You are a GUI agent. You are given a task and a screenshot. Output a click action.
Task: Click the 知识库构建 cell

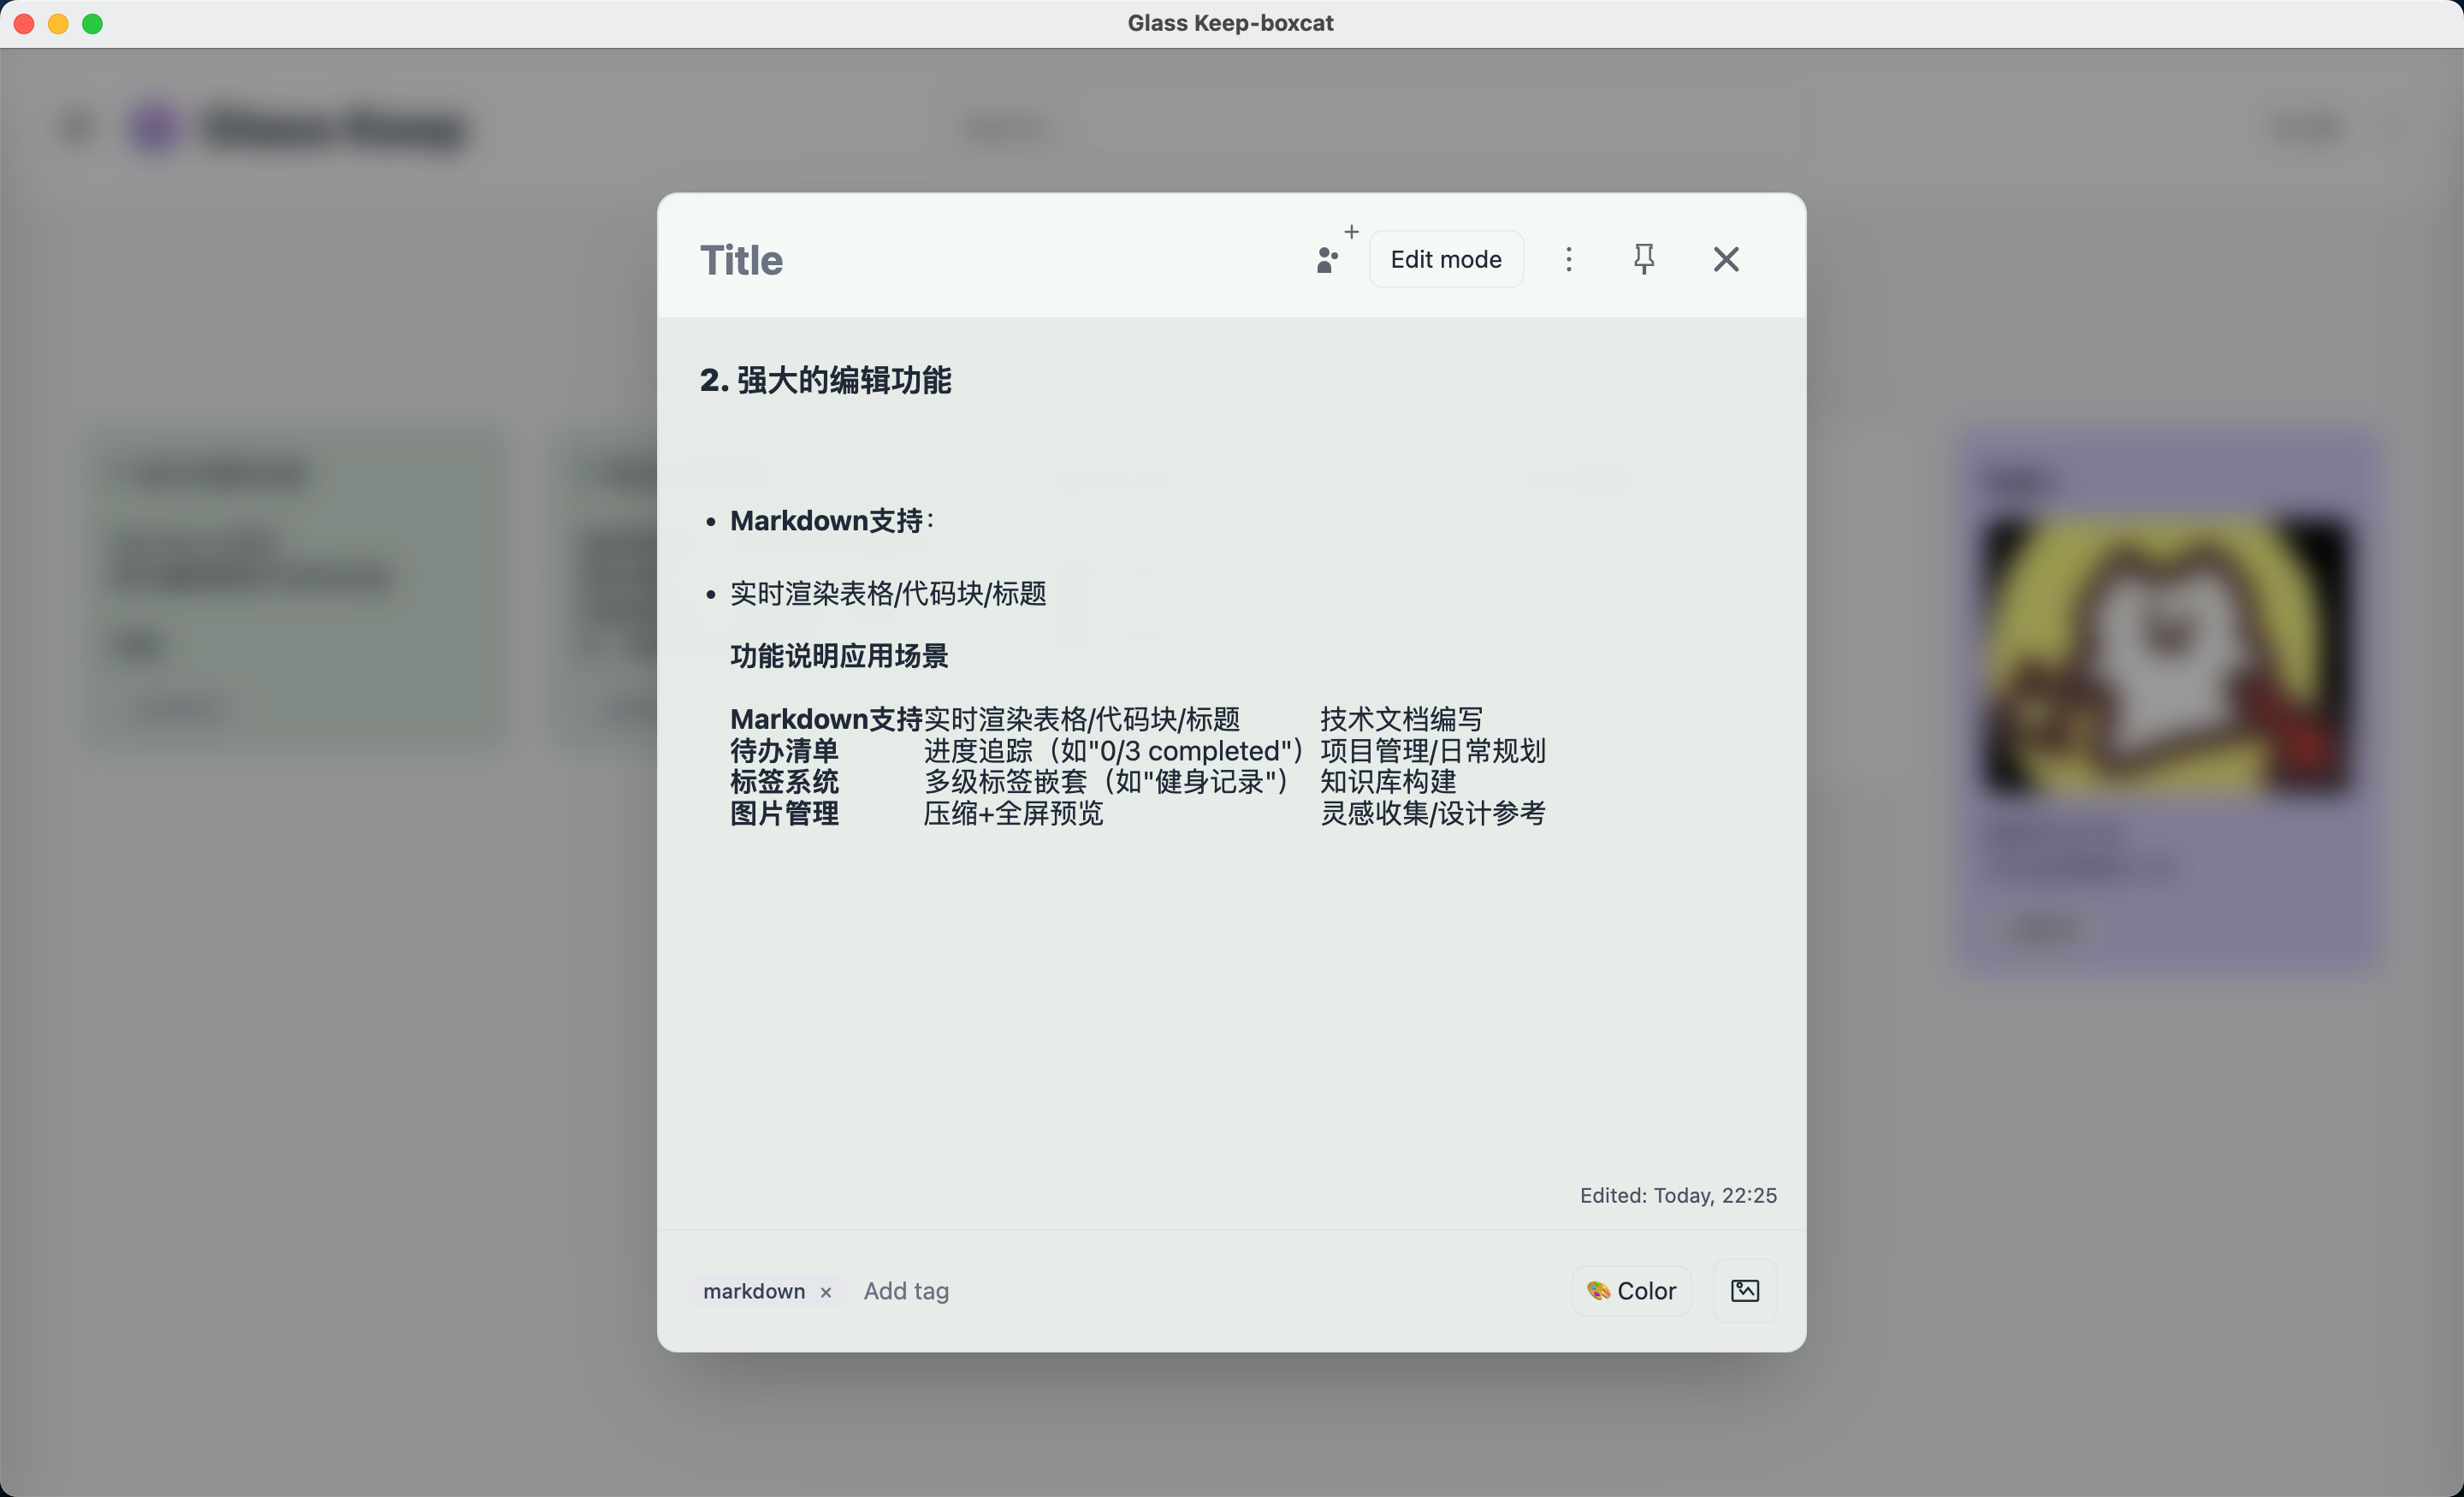[1388, 782]
